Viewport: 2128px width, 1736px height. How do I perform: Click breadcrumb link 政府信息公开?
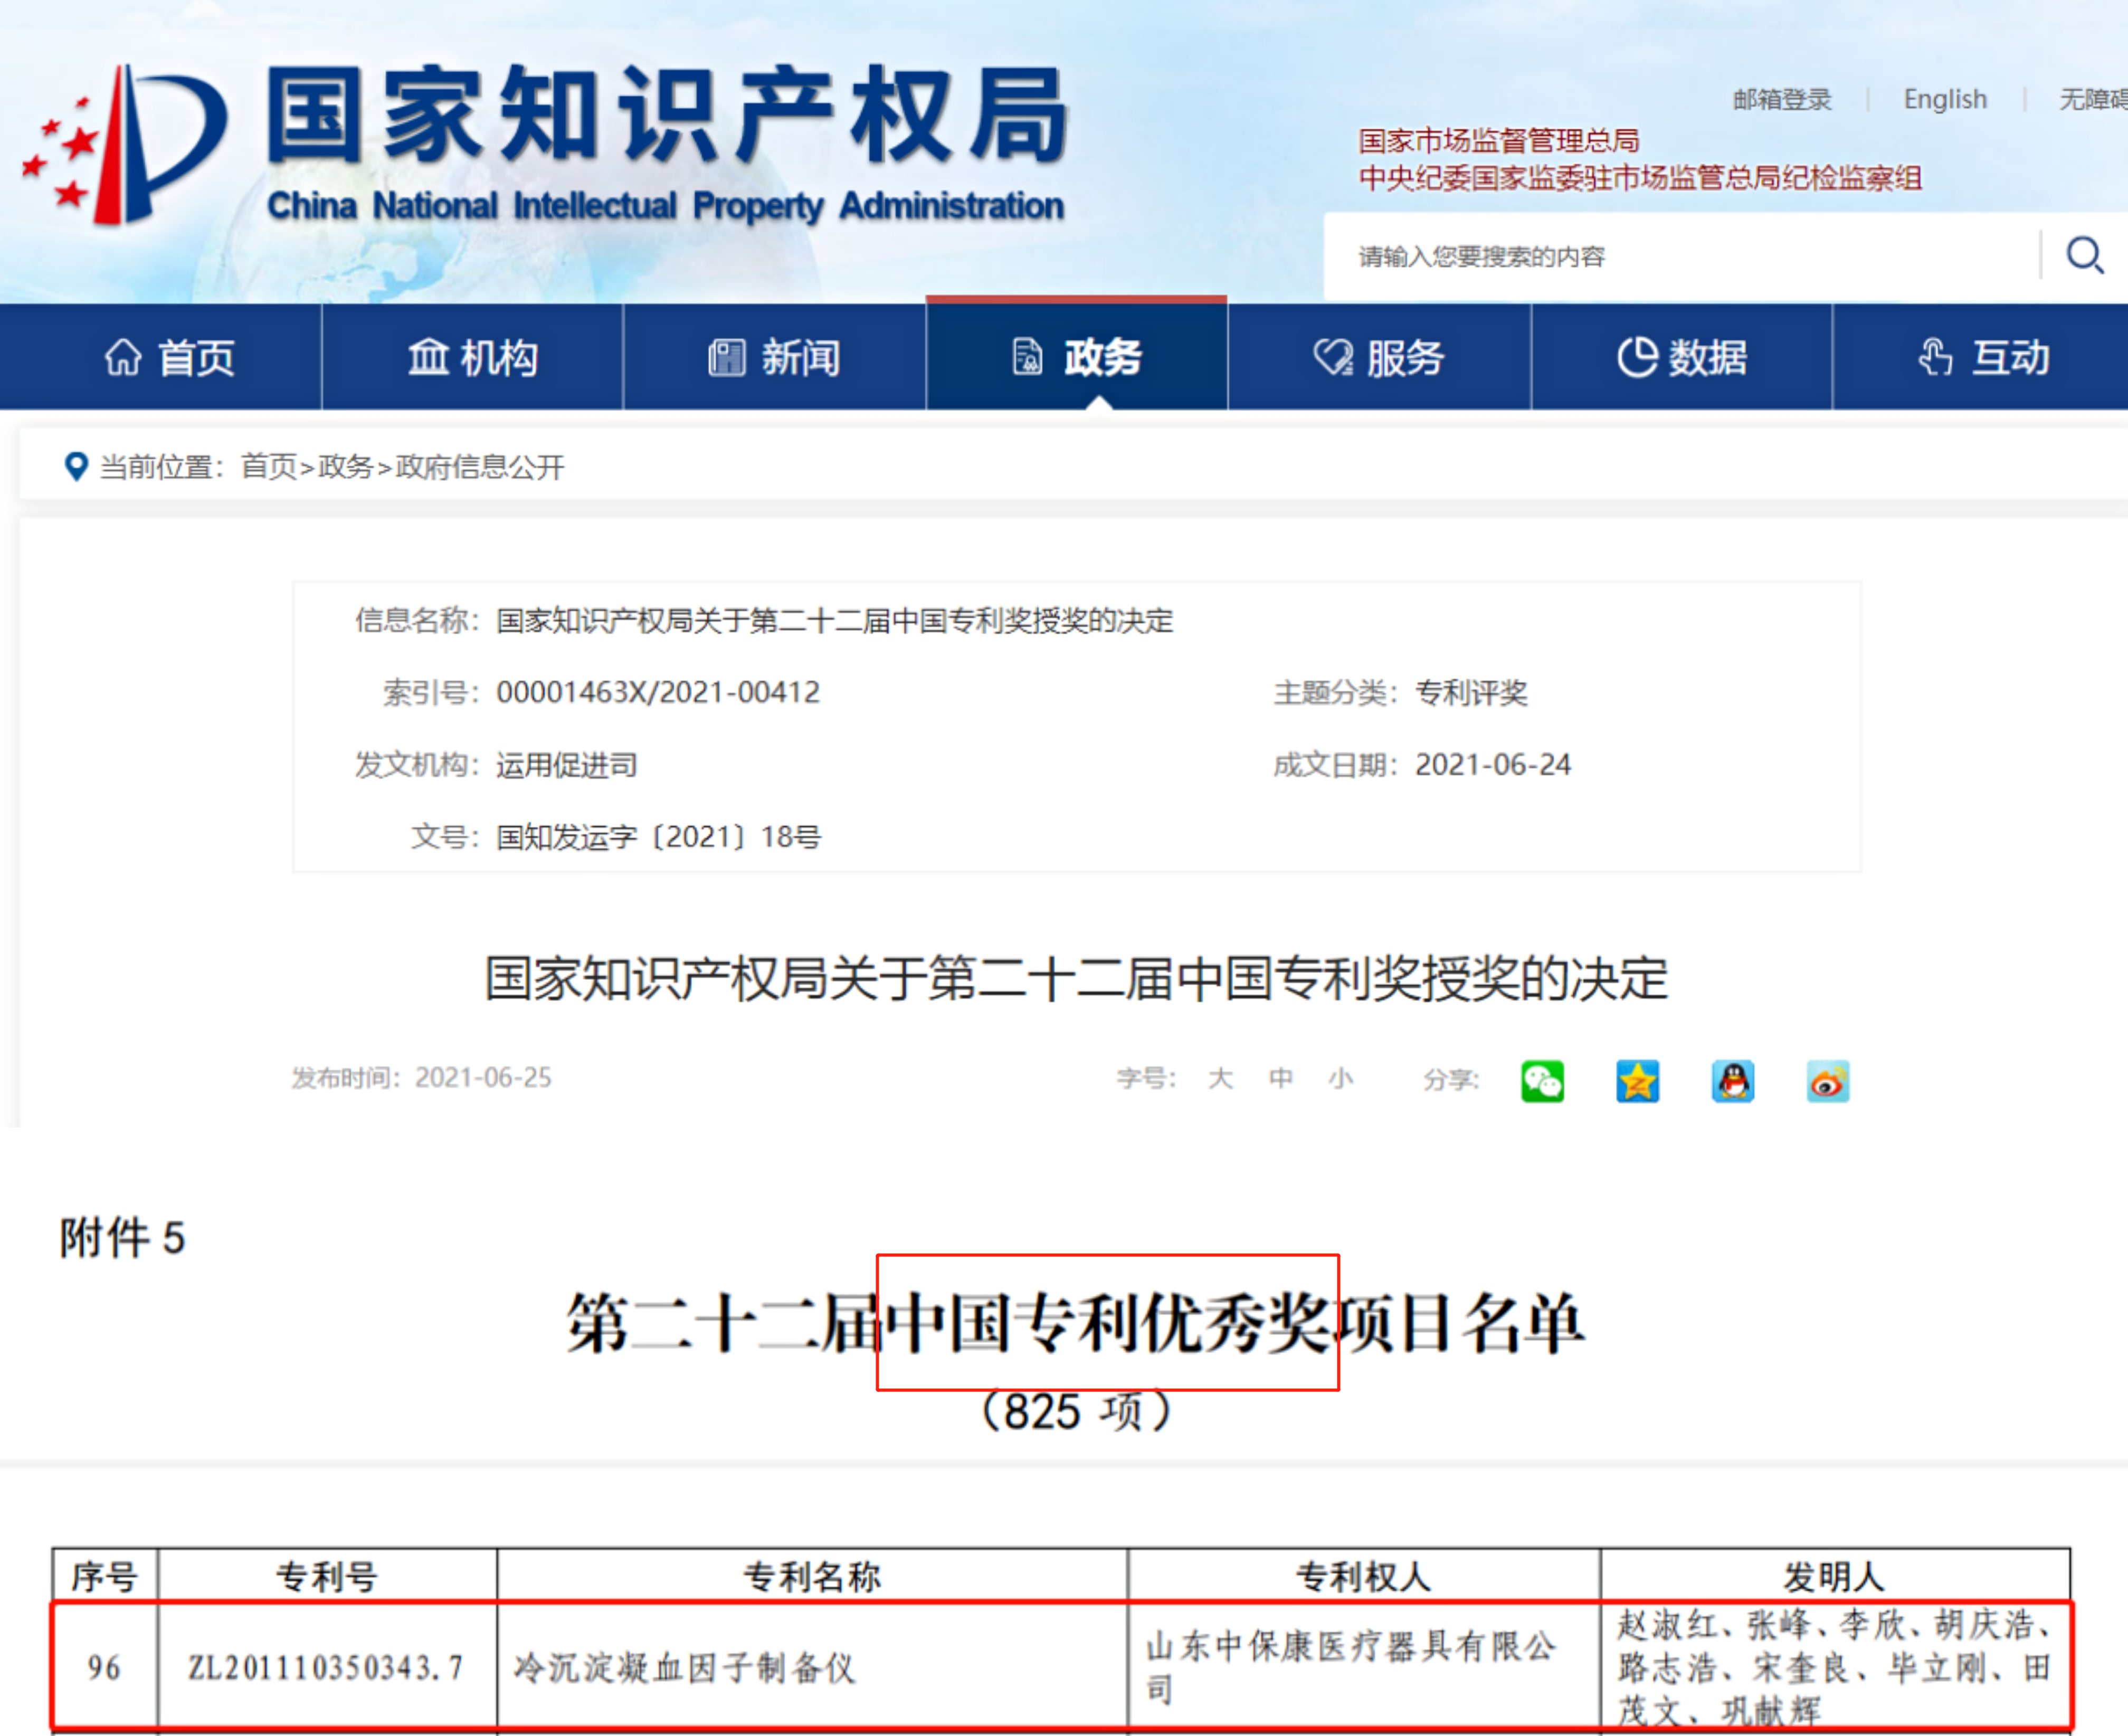[x=480, y=467]
